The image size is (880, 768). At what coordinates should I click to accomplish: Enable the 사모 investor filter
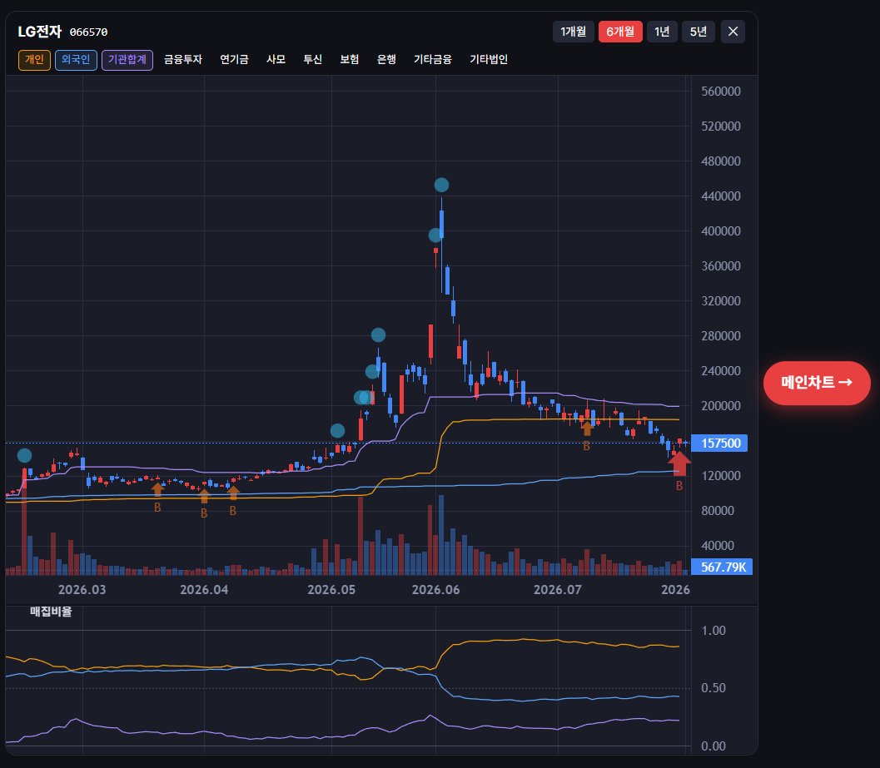[x=276, y=59]
